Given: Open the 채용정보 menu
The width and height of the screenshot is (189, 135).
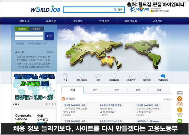Looking at the screenshot, I should [x=51, y=21].
